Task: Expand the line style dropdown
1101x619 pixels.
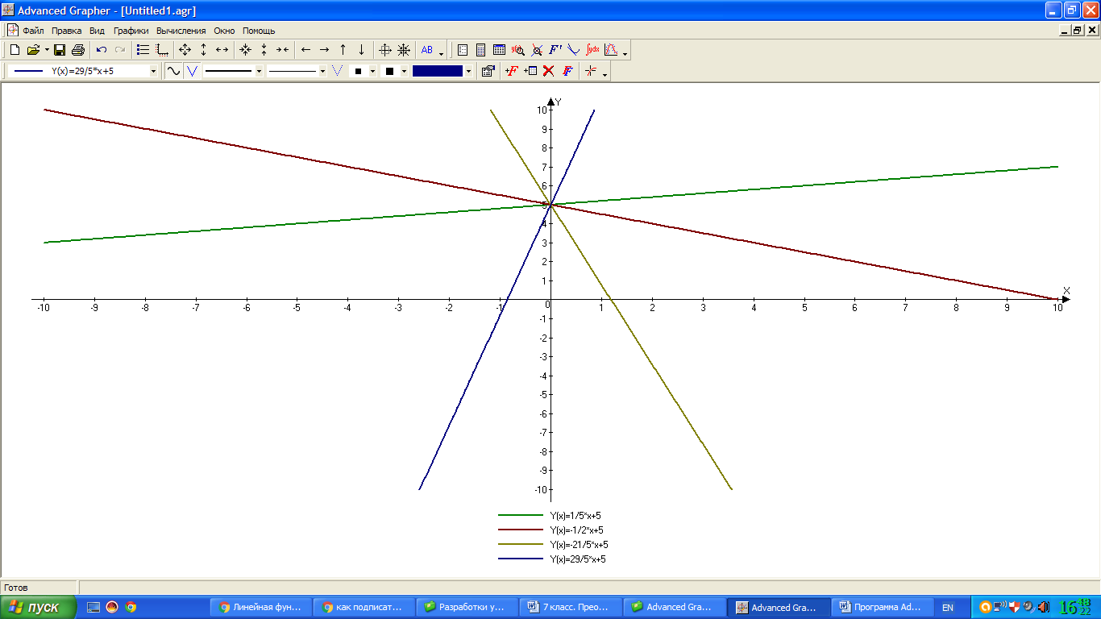Action: 322,71
